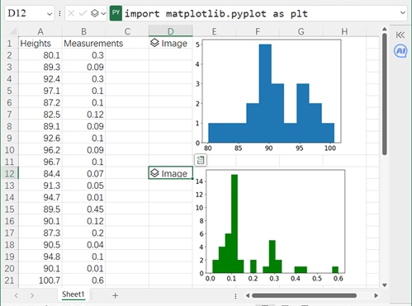Select column D header
Viewport: 412px width, 306px height.
171,31
